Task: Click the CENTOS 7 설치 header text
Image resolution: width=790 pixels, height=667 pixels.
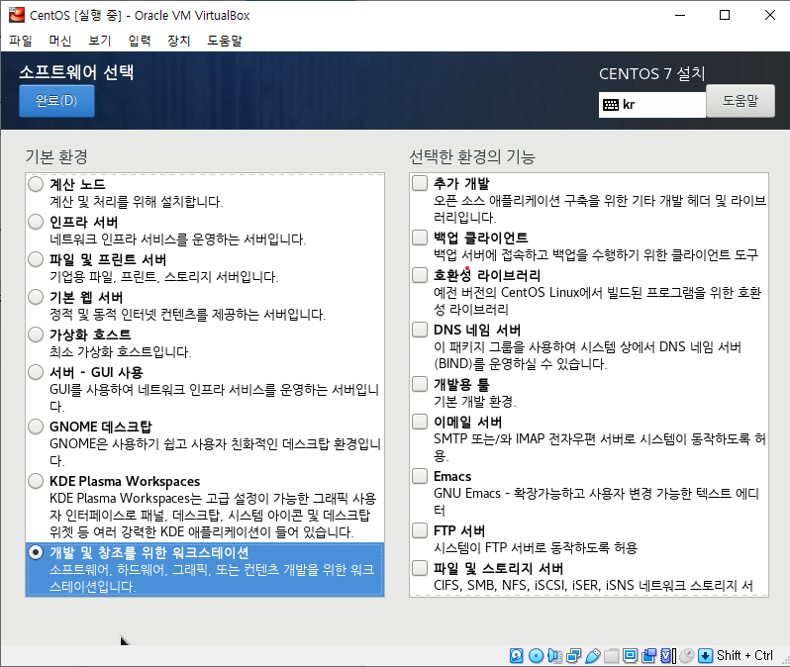Action: [x=652, y=73]
